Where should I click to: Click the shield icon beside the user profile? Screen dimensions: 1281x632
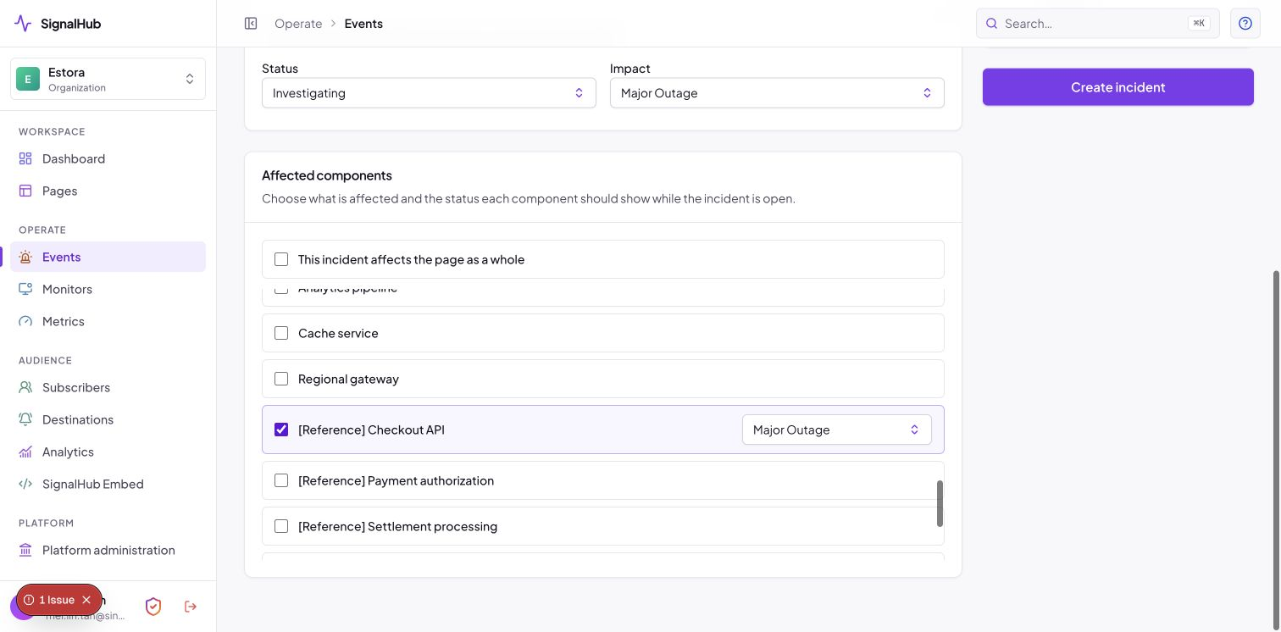pyautogui.click(x=153, y=607)
